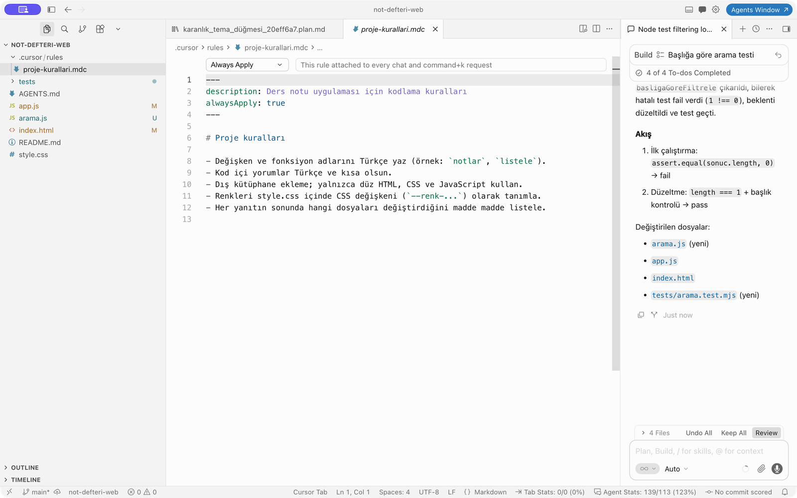This screenshot has height=498, width=797.
Task: Open settings gear in title bar
Action: tap(716, 9)
